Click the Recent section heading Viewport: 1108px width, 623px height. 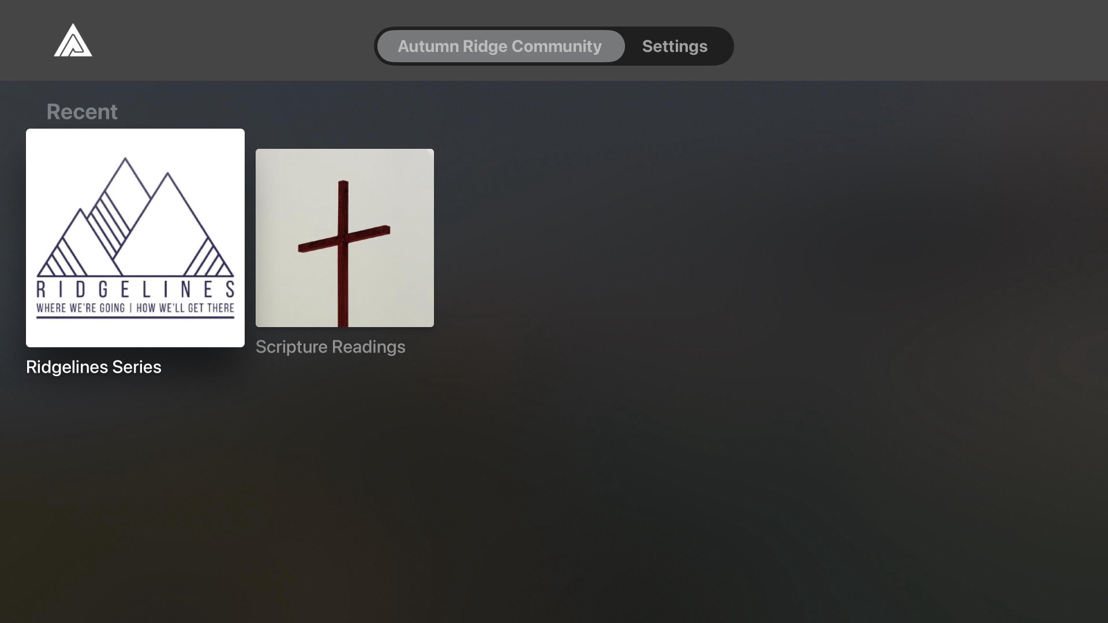click(81, 111)
